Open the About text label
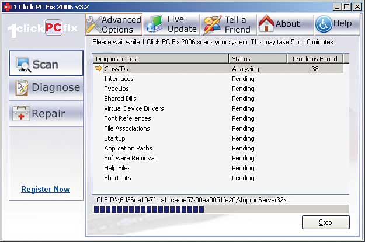The width and height of the screenshot is (365, 242). 287,24
